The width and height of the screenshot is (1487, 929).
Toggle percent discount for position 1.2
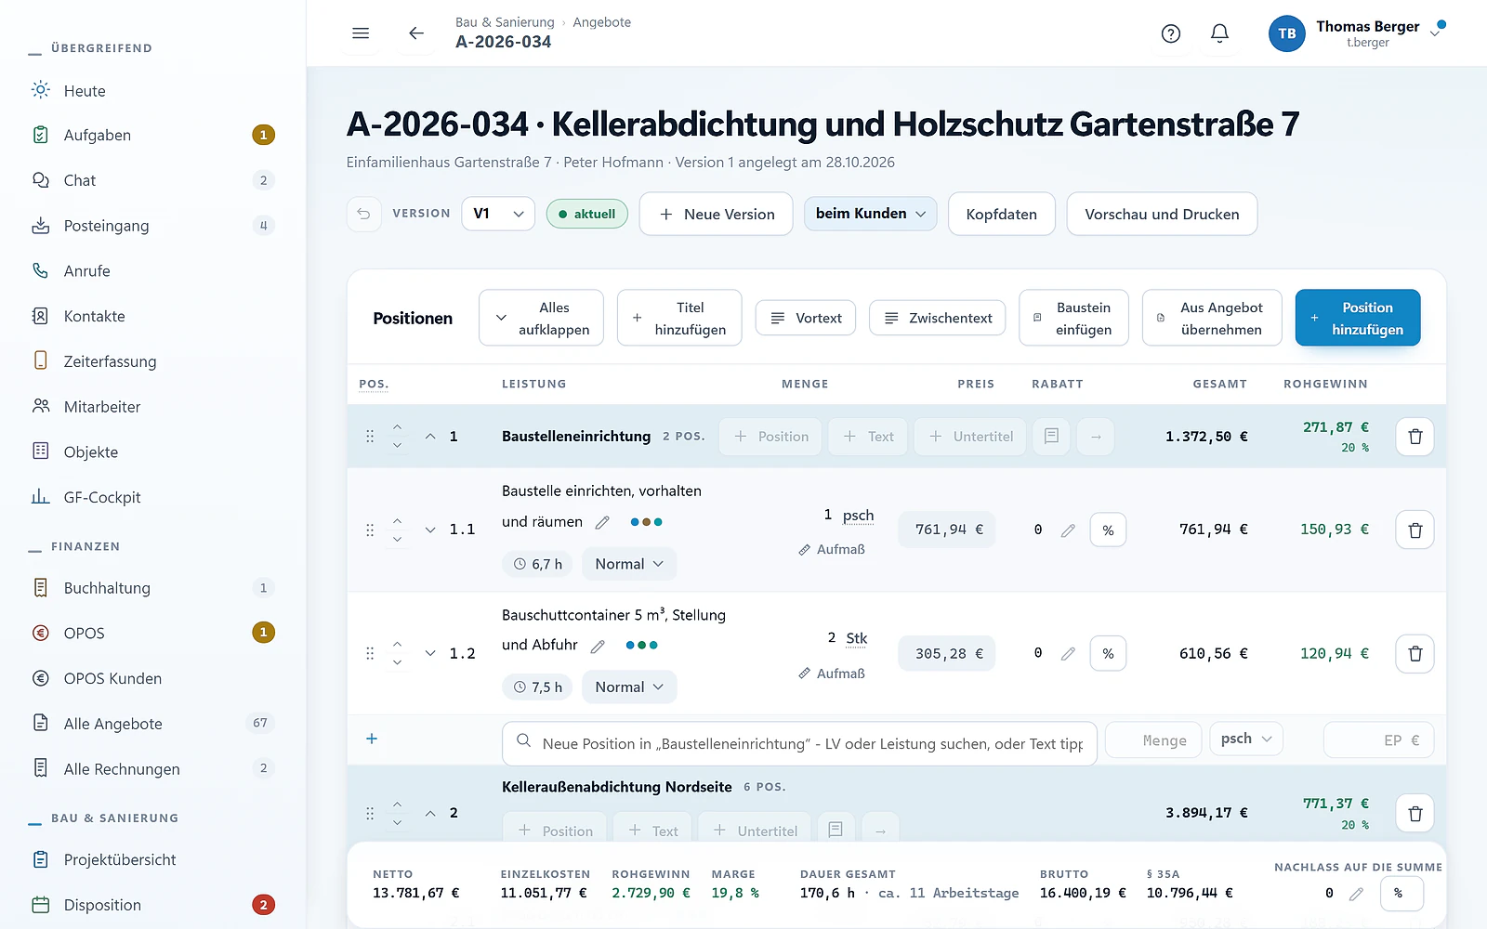[x=1108, y=654]
